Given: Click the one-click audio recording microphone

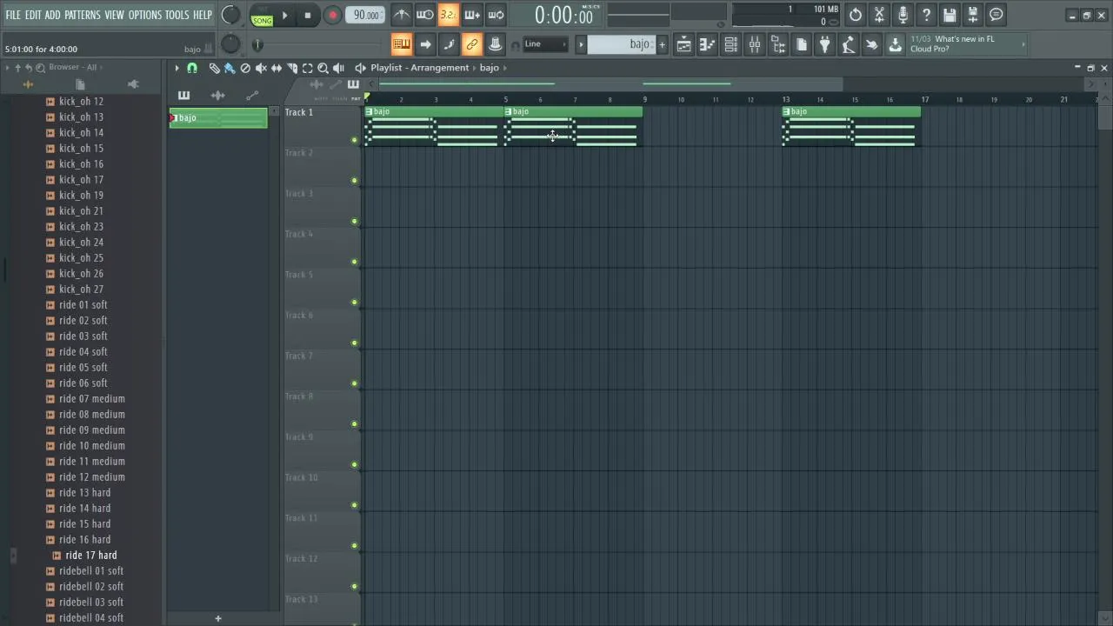Looking at the screenshot, I should 903,15.
